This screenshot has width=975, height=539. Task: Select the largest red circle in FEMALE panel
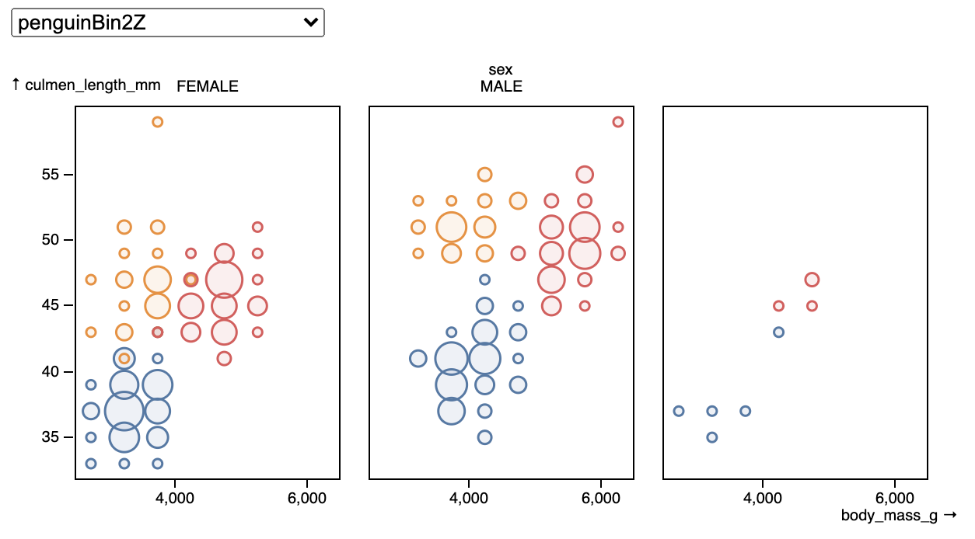click(224, 280)
